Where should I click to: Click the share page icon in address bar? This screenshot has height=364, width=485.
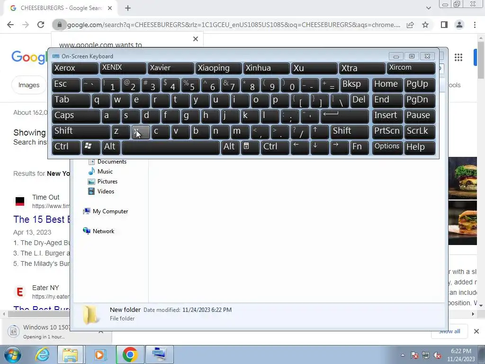click(410, 25)
